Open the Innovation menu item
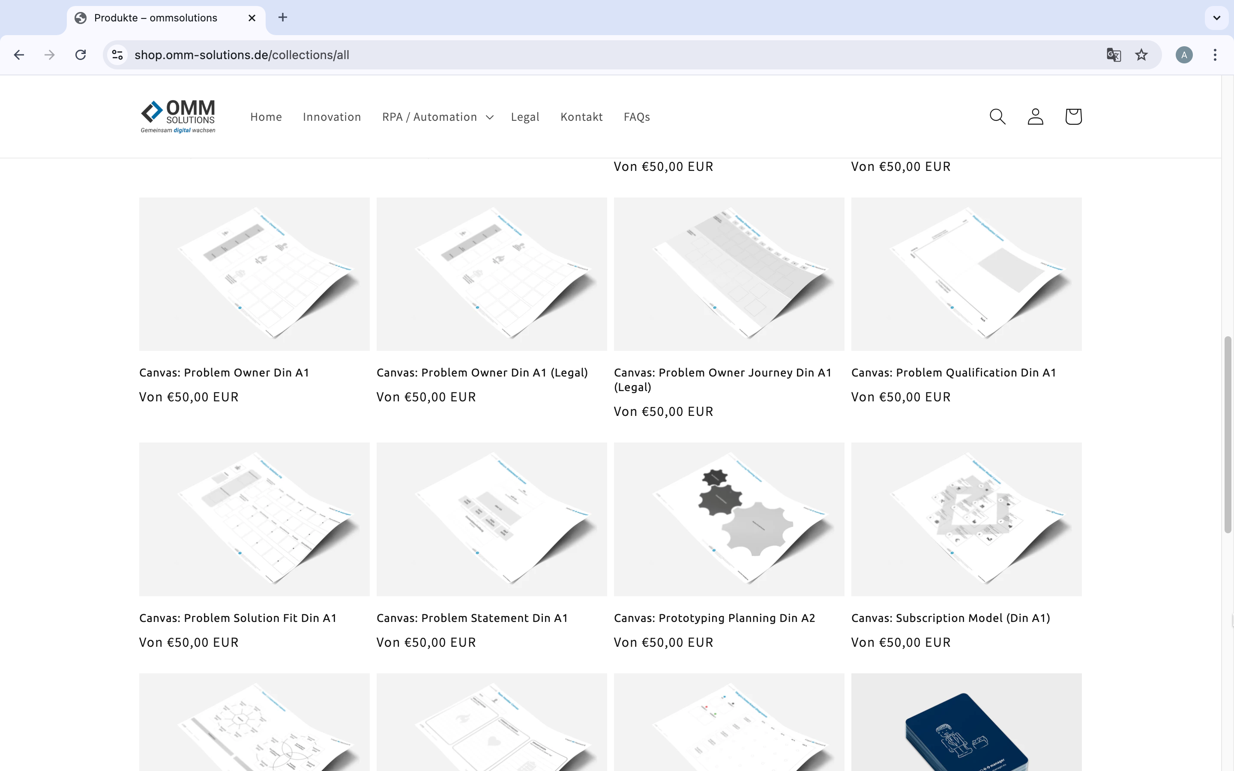 pos(332,117)
